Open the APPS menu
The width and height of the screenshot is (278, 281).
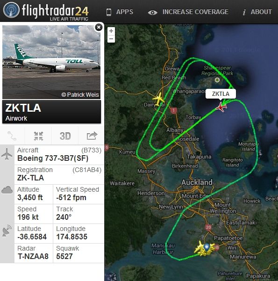click(x=120, y=12)
